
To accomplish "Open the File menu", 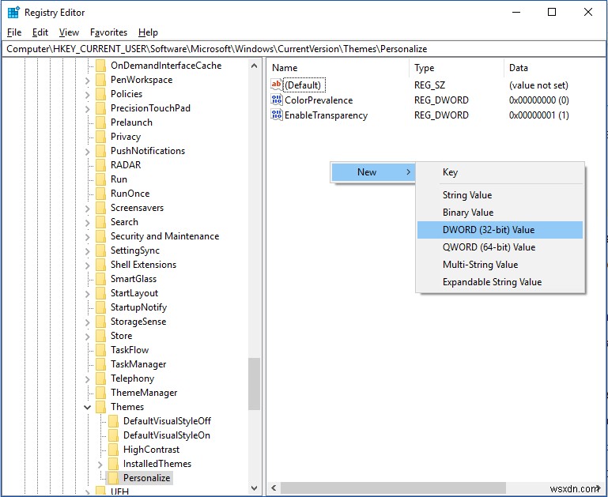I will click(14, 32).
